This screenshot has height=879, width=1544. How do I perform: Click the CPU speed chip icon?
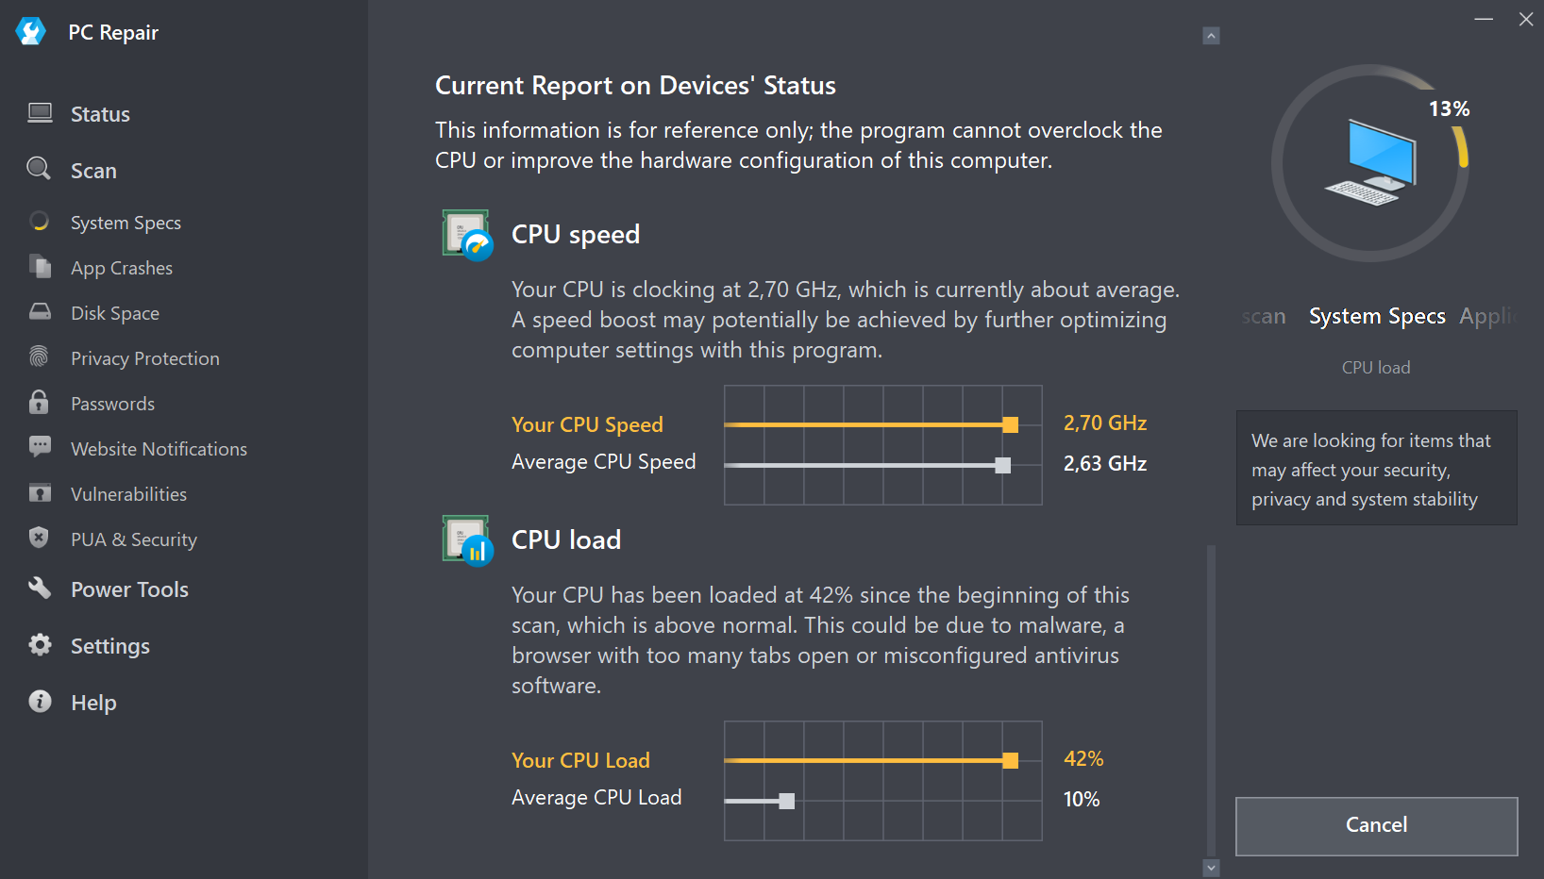pos(467,234)
